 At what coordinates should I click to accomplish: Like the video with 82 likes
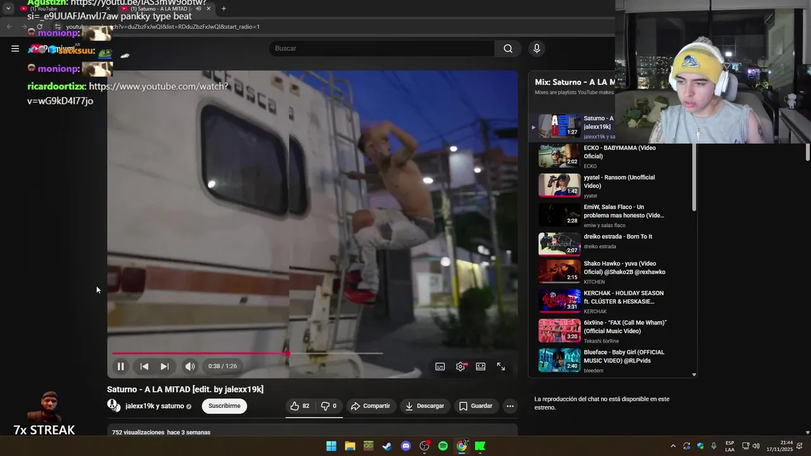click(300, 406)
